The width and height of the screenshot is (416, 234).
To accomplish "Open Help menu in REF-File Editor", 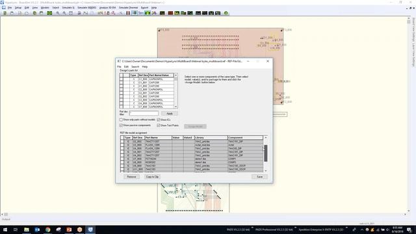I will click(x=145, y=66).
